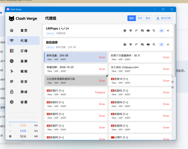Viewport: 188px width, 149px height.
Task: Click the Selector tag under LiltPupu
Action: tap(50, 33)
